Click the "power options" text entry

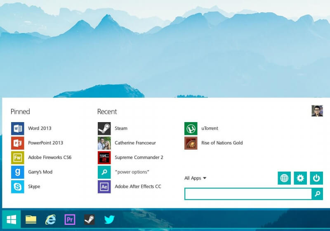132,172
